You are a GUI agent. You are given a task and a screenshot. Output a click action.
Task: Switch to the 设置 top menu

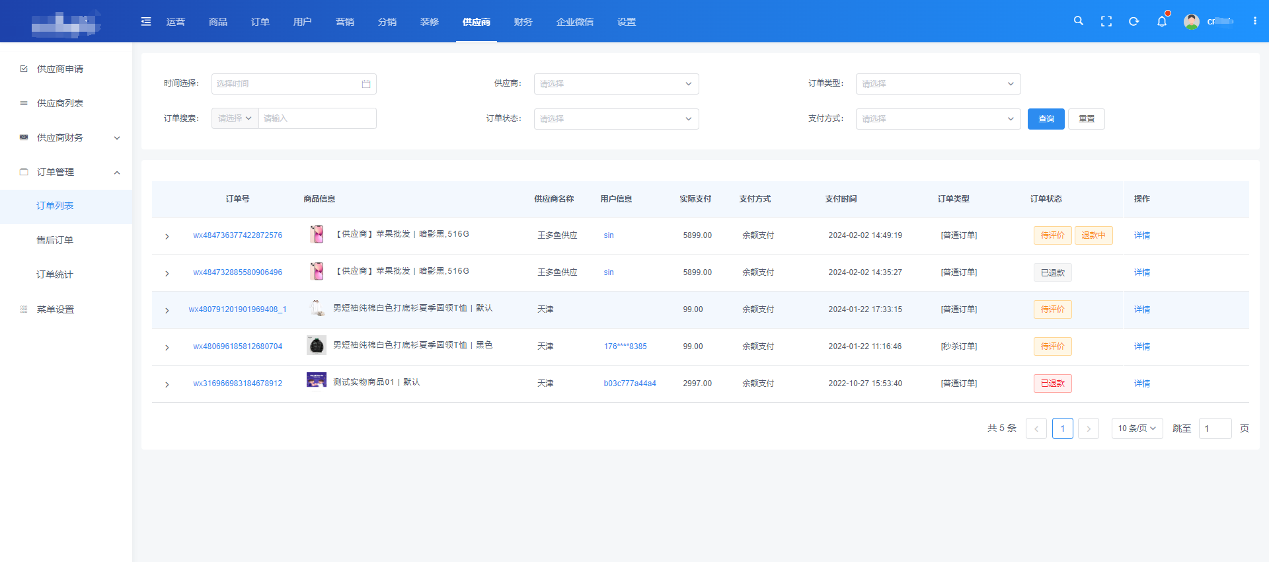tap(627, 22)
